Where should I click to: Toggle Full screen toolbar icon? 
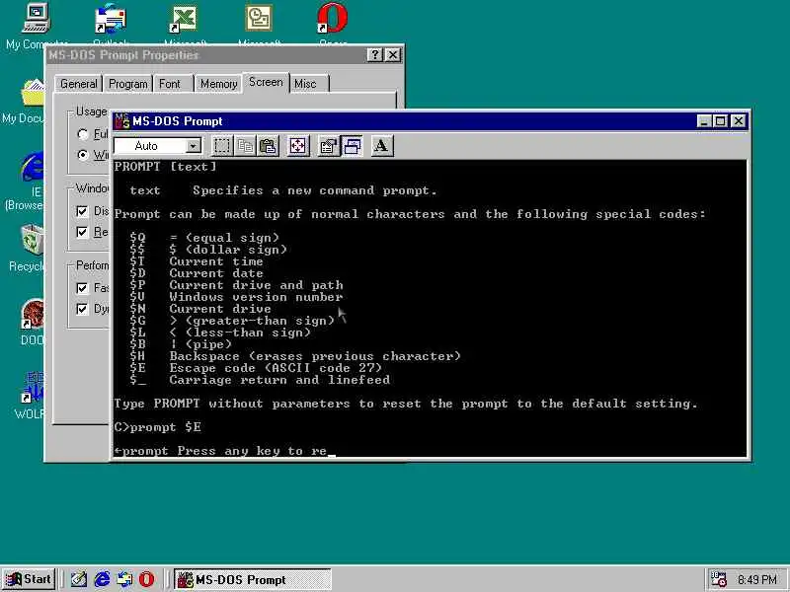click(x=298, y=146)
